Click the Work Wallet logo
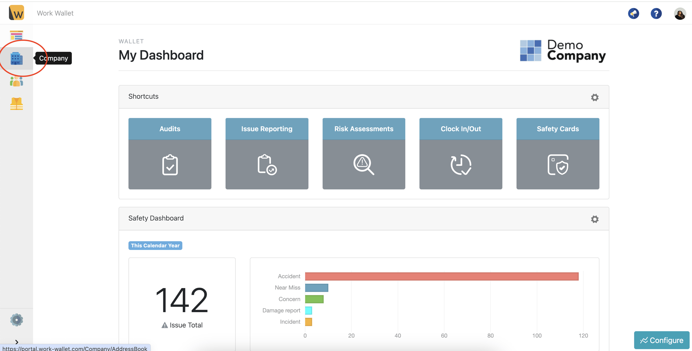The image size is (692, 351). [16, 13]
